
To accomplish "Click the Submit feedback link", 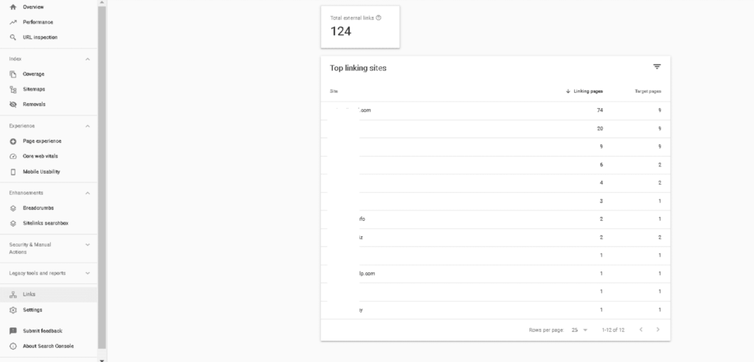I will click(42, 331).
